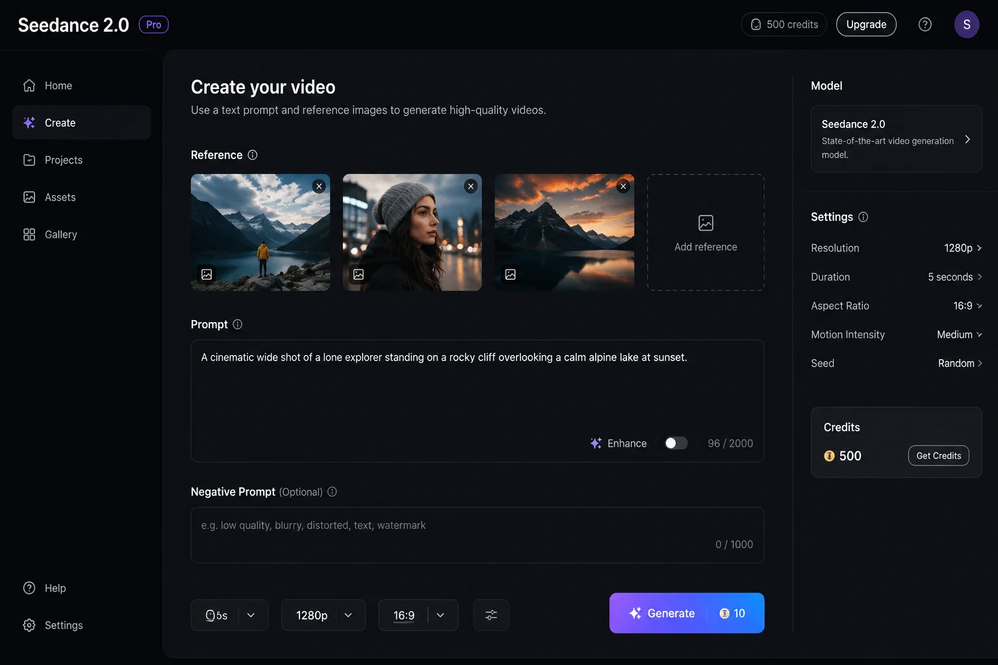
Task: Click the coin icon in Credits panel
Action: pyautogui.click(x=829, y=456)
